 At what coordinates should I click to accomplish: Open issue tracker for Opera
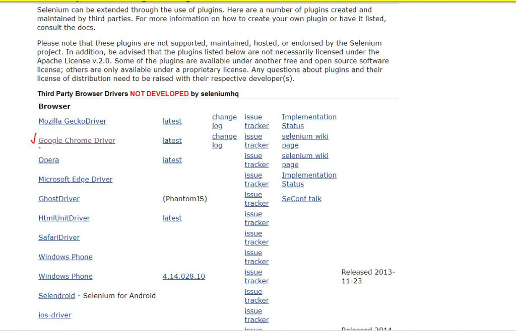[x=256, y=160]
